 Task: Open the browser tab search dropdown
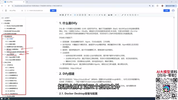(2, 2)
